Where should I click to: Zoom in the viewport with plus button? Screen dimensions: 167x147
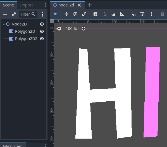(x=83, y=29)
